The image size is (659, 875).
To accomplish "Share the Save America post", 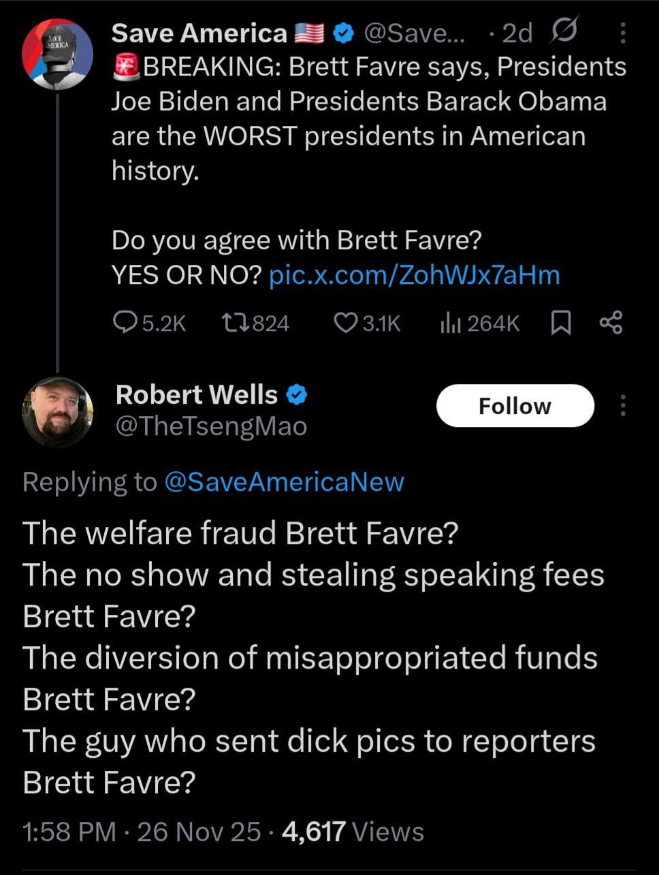I will click(x=611, y=323).
